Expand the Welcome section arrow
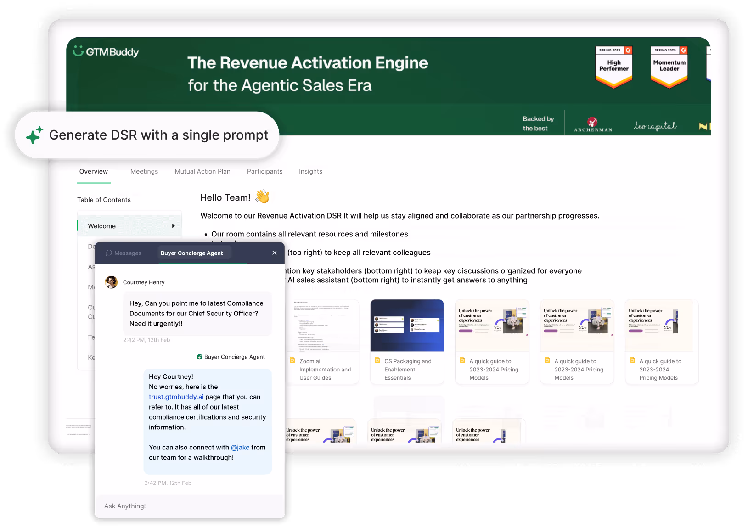Screen dimensions: 748x528 tap(173, 226)
